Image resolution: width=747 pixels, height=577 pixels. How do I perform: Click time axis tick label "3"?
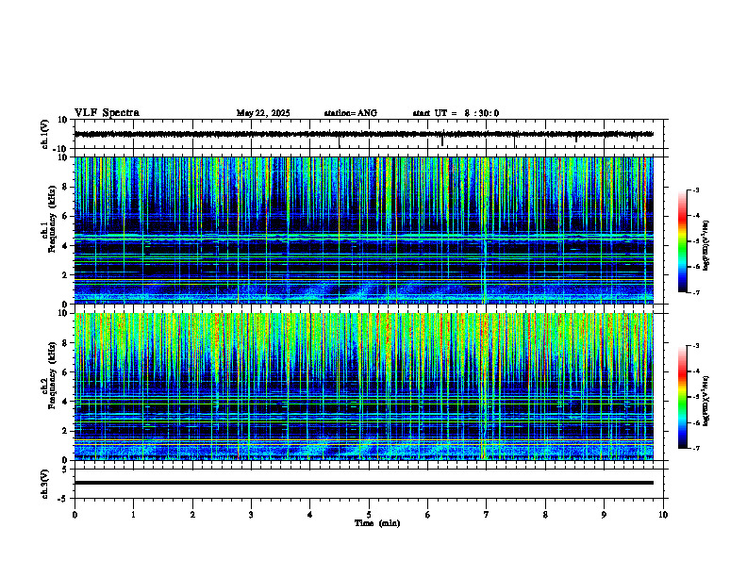point(251,515)
